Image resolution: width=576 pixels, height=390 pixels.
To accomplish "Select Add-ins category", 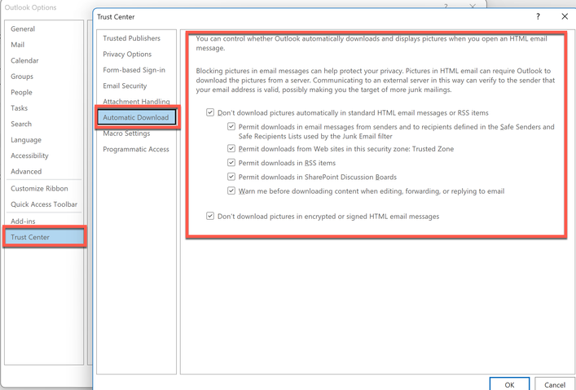I will click(x=23, y=221).
